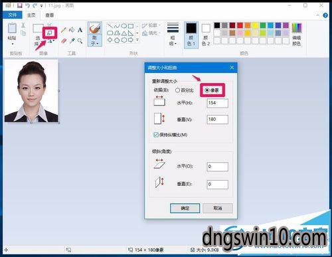Click the 垂直(V) vertical resize field showing 180
The image size is (332, 257).
click(217, 120)
